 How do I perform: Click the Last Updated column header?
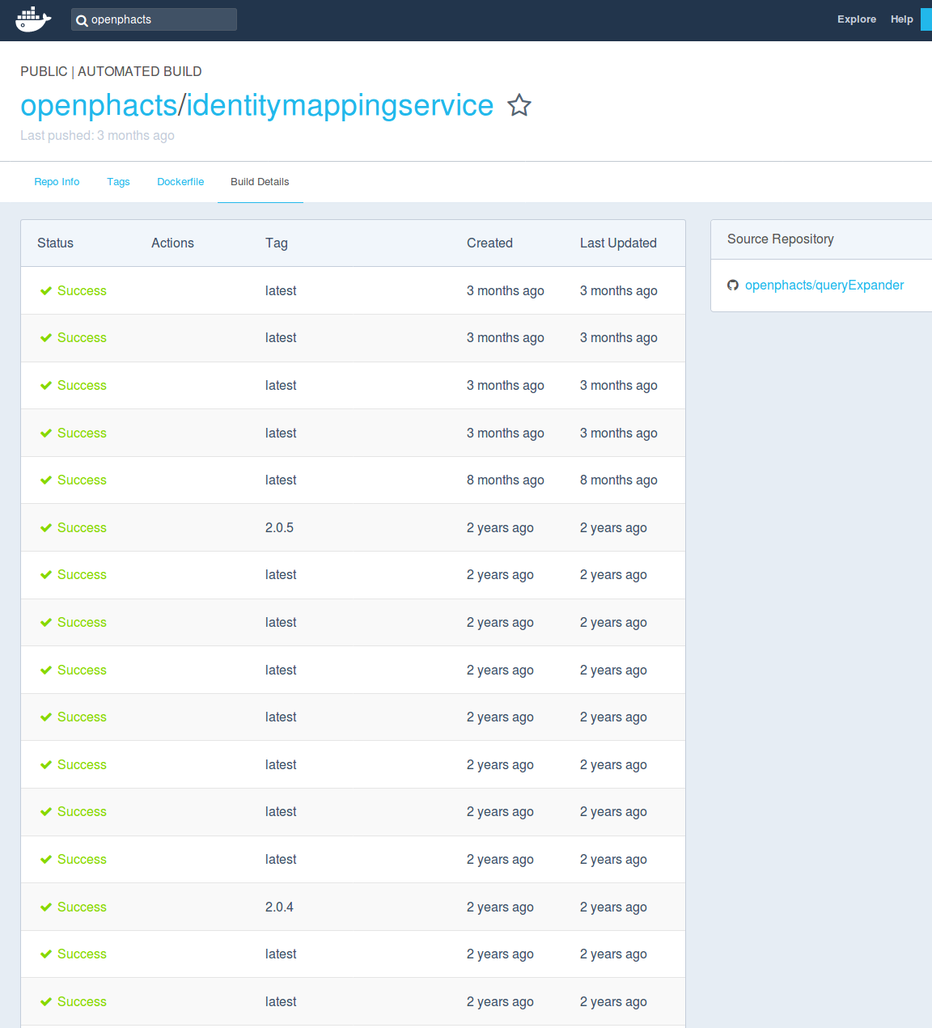618,243
